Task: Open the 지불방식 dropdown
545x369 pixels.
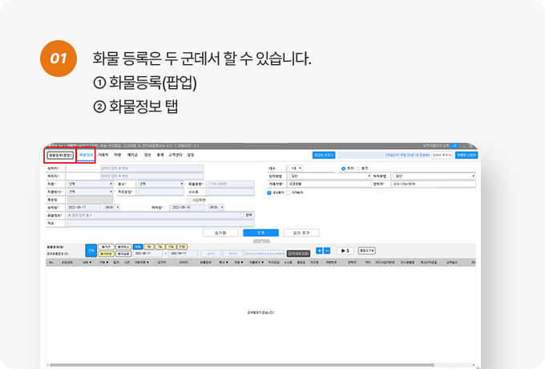Action: click(90, 192)
